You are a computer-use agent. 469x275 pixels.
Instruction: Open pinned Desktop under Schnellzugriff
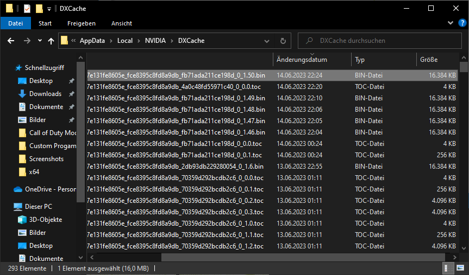click(x=41, y=81)
